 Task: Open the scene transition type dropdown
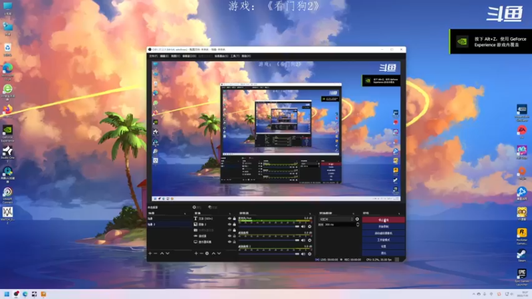pyautogui.click(x=336, y=219)
